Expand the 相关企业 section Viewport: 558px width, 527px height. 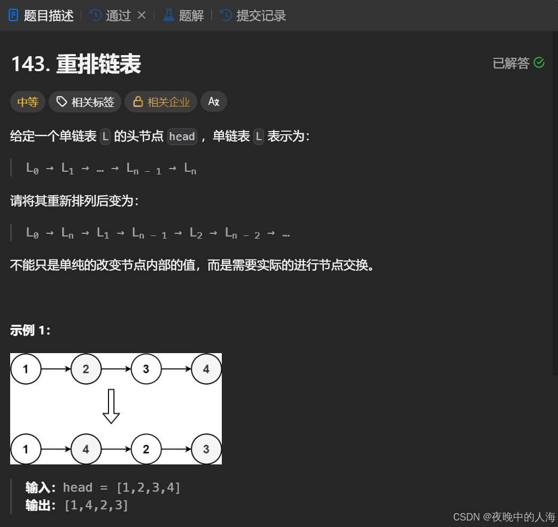pyautogui.click(x=161, y=102)
